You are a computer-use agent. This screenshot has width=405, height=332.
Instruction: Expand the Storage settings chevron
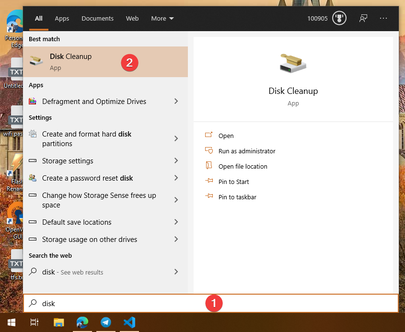point(176,160)
